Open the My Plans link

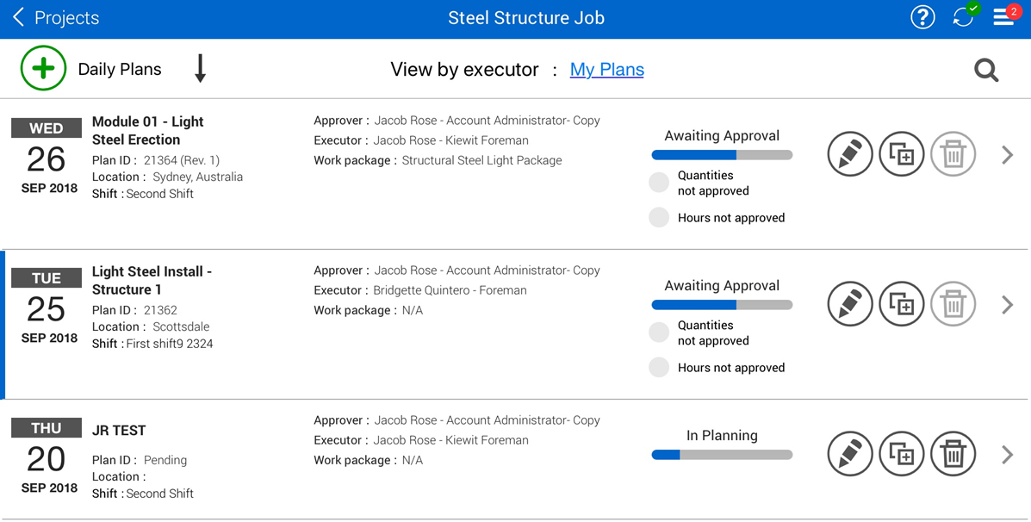coord(606,70)
